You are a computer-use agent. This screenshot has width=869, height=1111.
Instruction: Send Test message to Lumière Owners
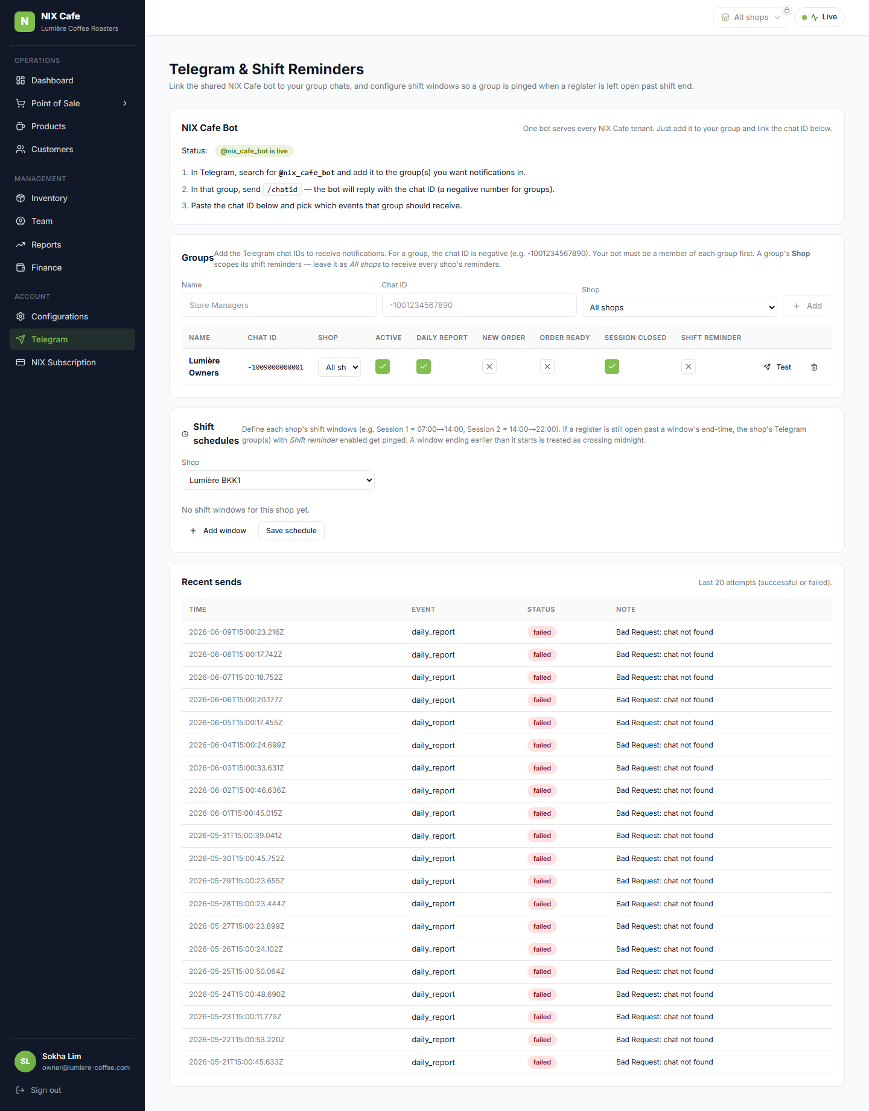tap(777, 367)
